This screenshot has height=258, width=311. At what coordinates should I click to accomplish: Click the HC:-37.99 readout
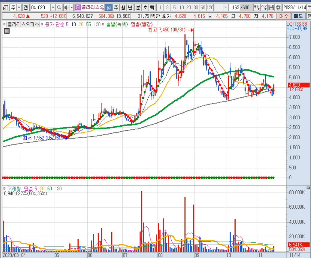pos(297,28)
